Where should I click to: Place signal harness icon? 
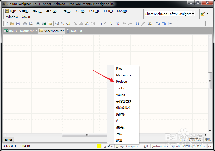pos(170,24)
